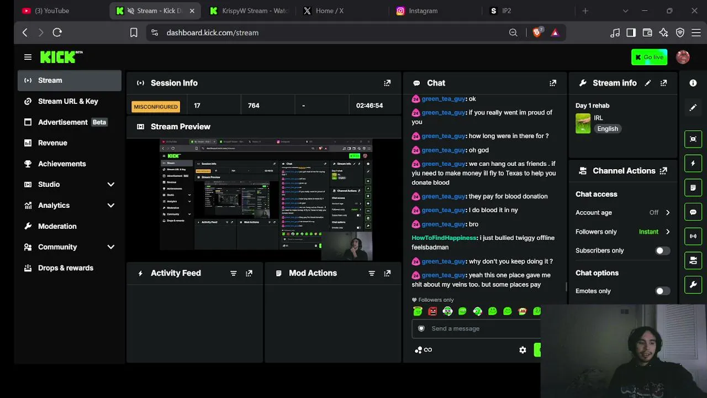Open Stream URL & Key page
707x398 pixels.
(70, 101)
